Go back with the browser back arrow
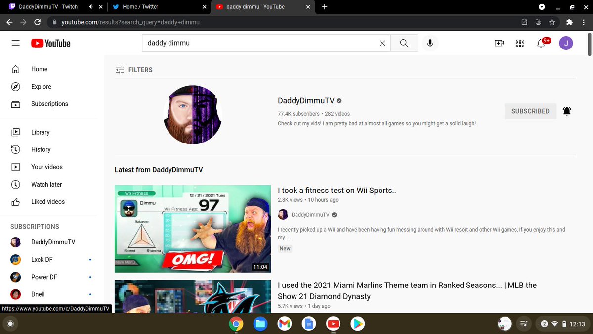This screenshot has height=334, width=593. tap(9, 22)
